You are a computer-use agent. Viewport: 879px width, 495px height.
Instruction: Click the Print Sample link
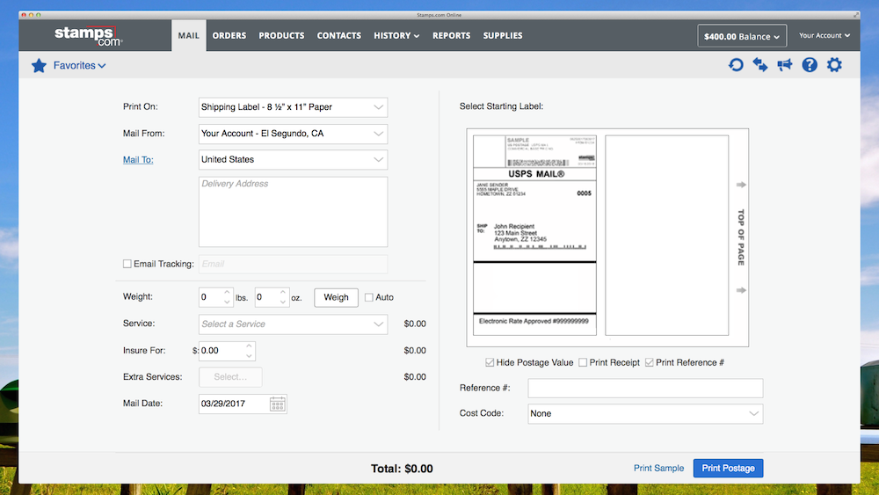click(x=658, y=468)
